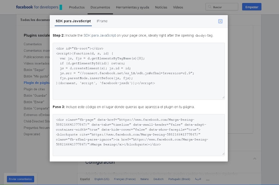The width and height of the screenshot is (279, 185).
Task: Collapse the Configuración section chevron
Action: [x=255, y=158]
